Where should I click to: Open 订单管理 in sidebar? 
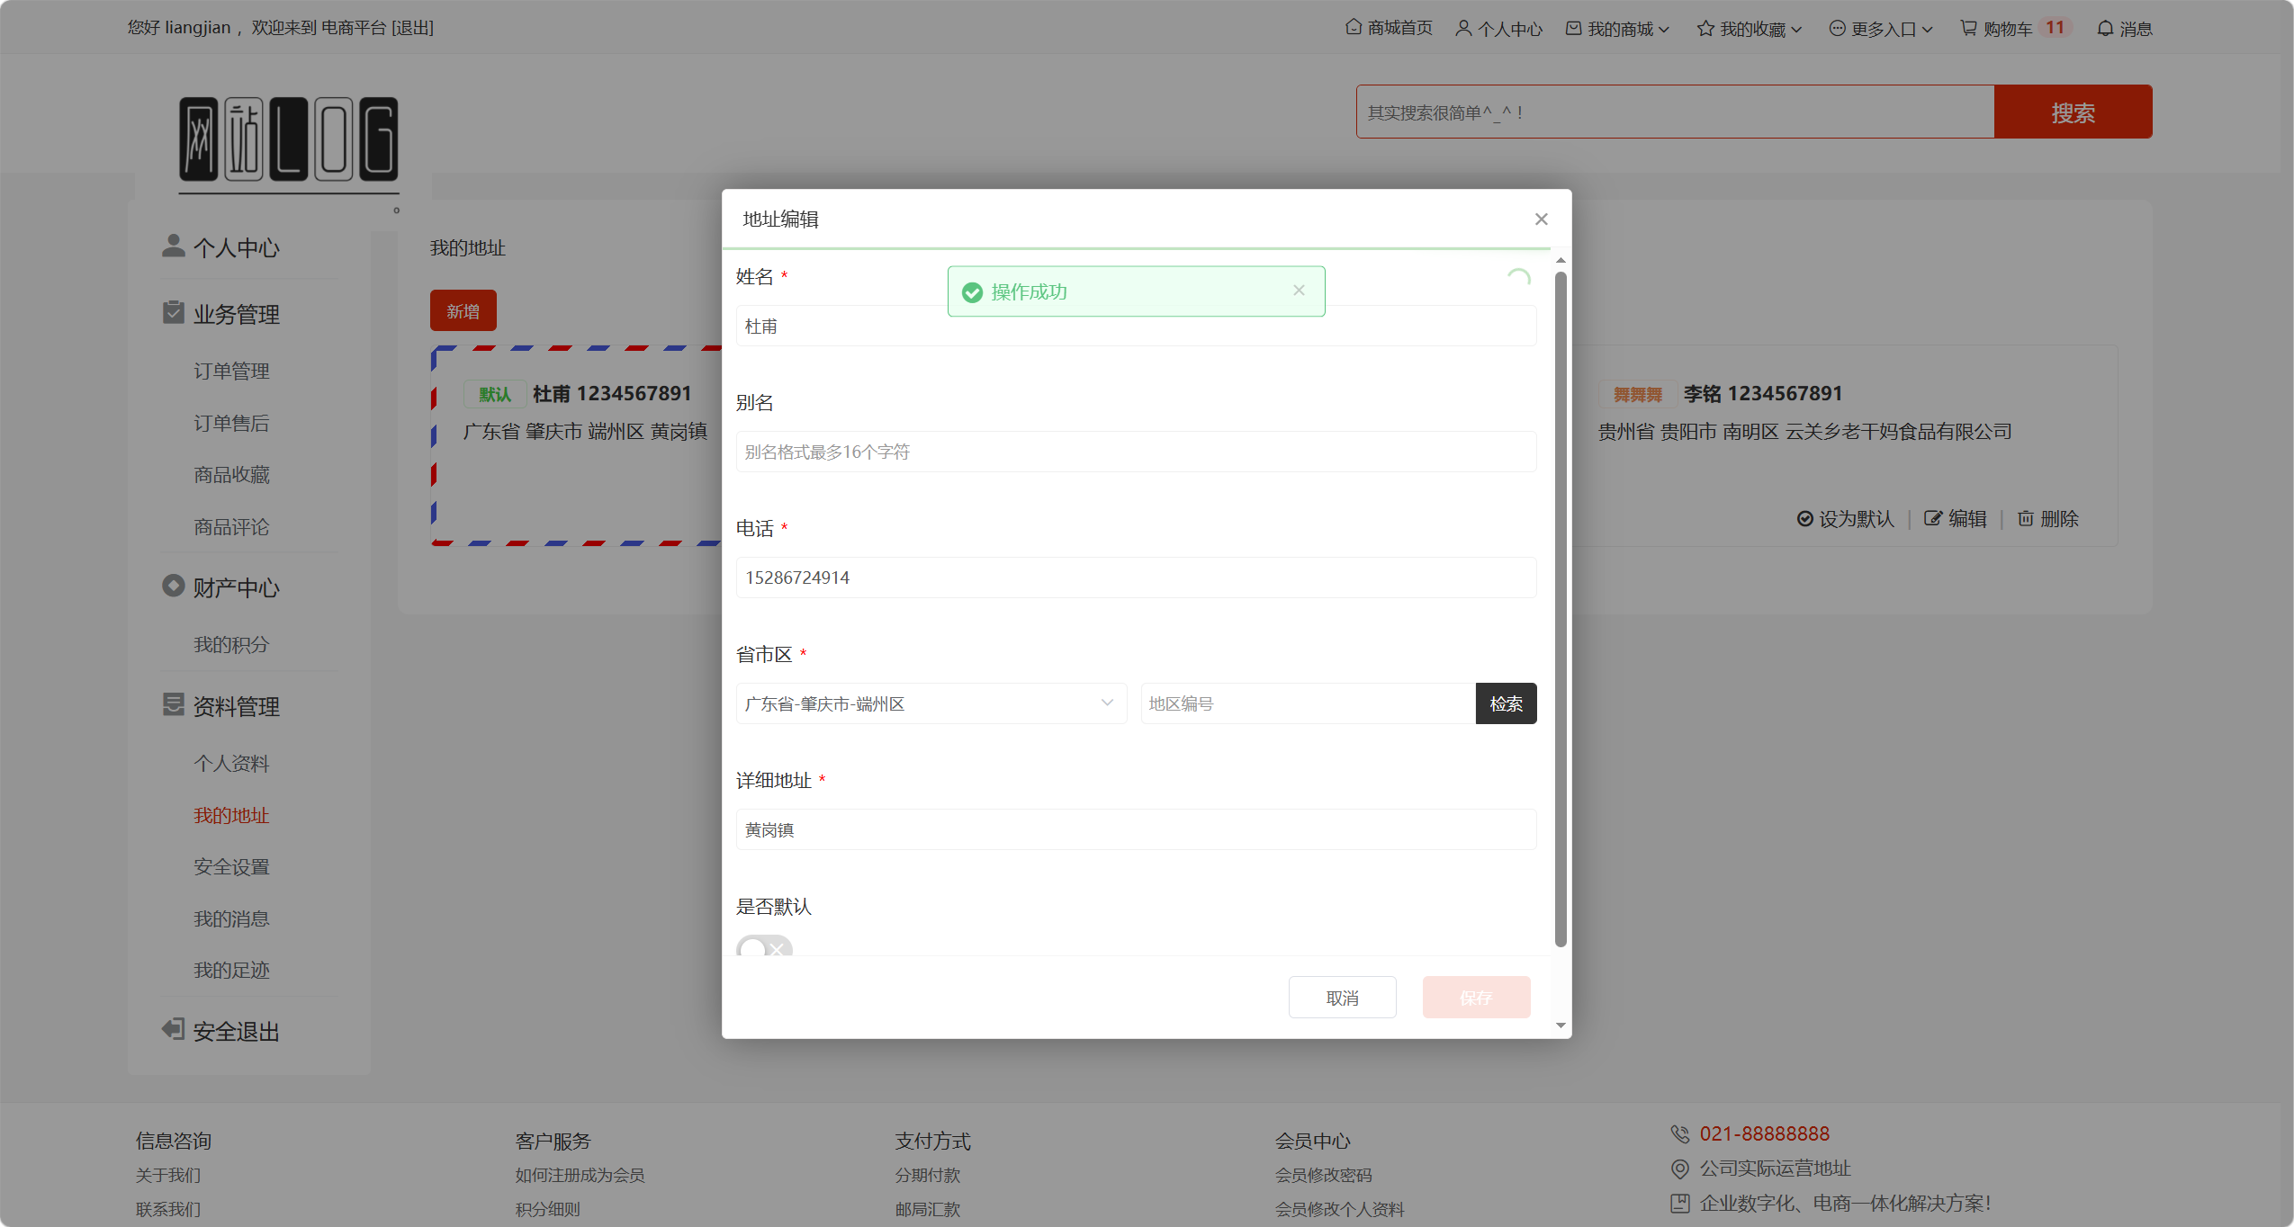(231, 371)
